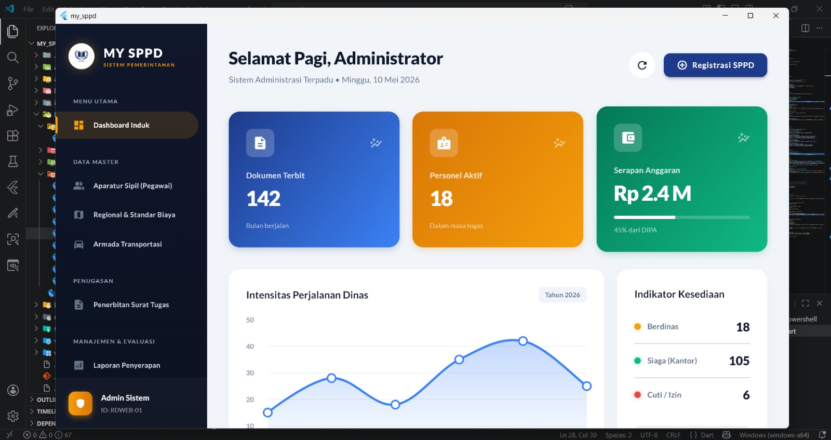Click last chart point on Intensitas graph
Viewport: 831px width, 440px height.
587,386
